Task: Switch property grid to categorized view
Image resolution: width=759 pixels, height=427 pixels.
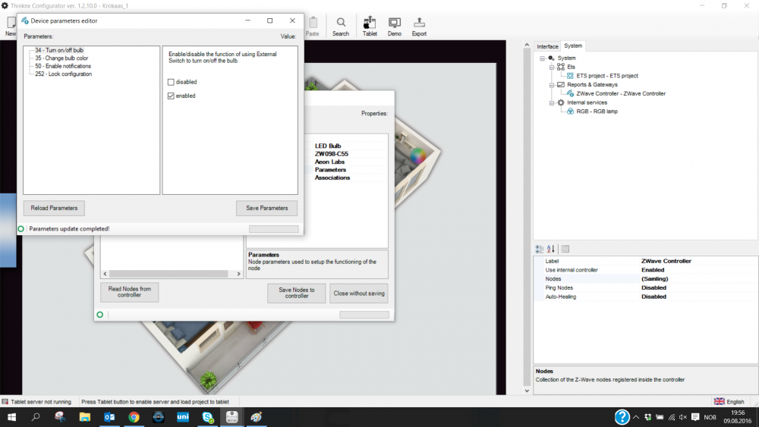Action: coord(540,249)
